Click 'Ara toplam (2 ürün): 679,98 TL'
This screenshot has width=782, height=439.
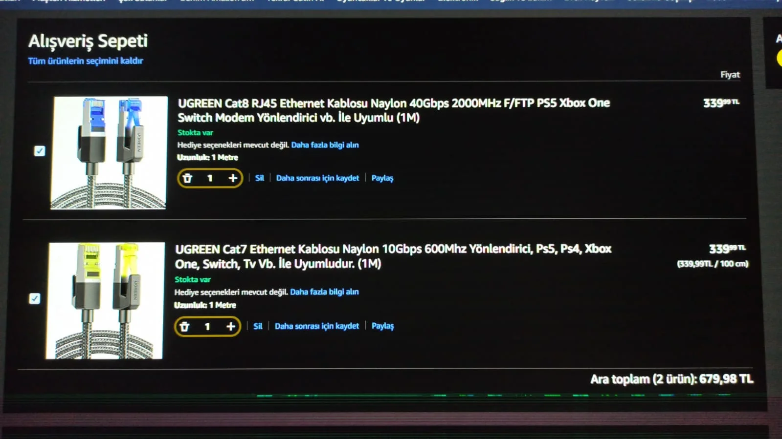point(672,379)
